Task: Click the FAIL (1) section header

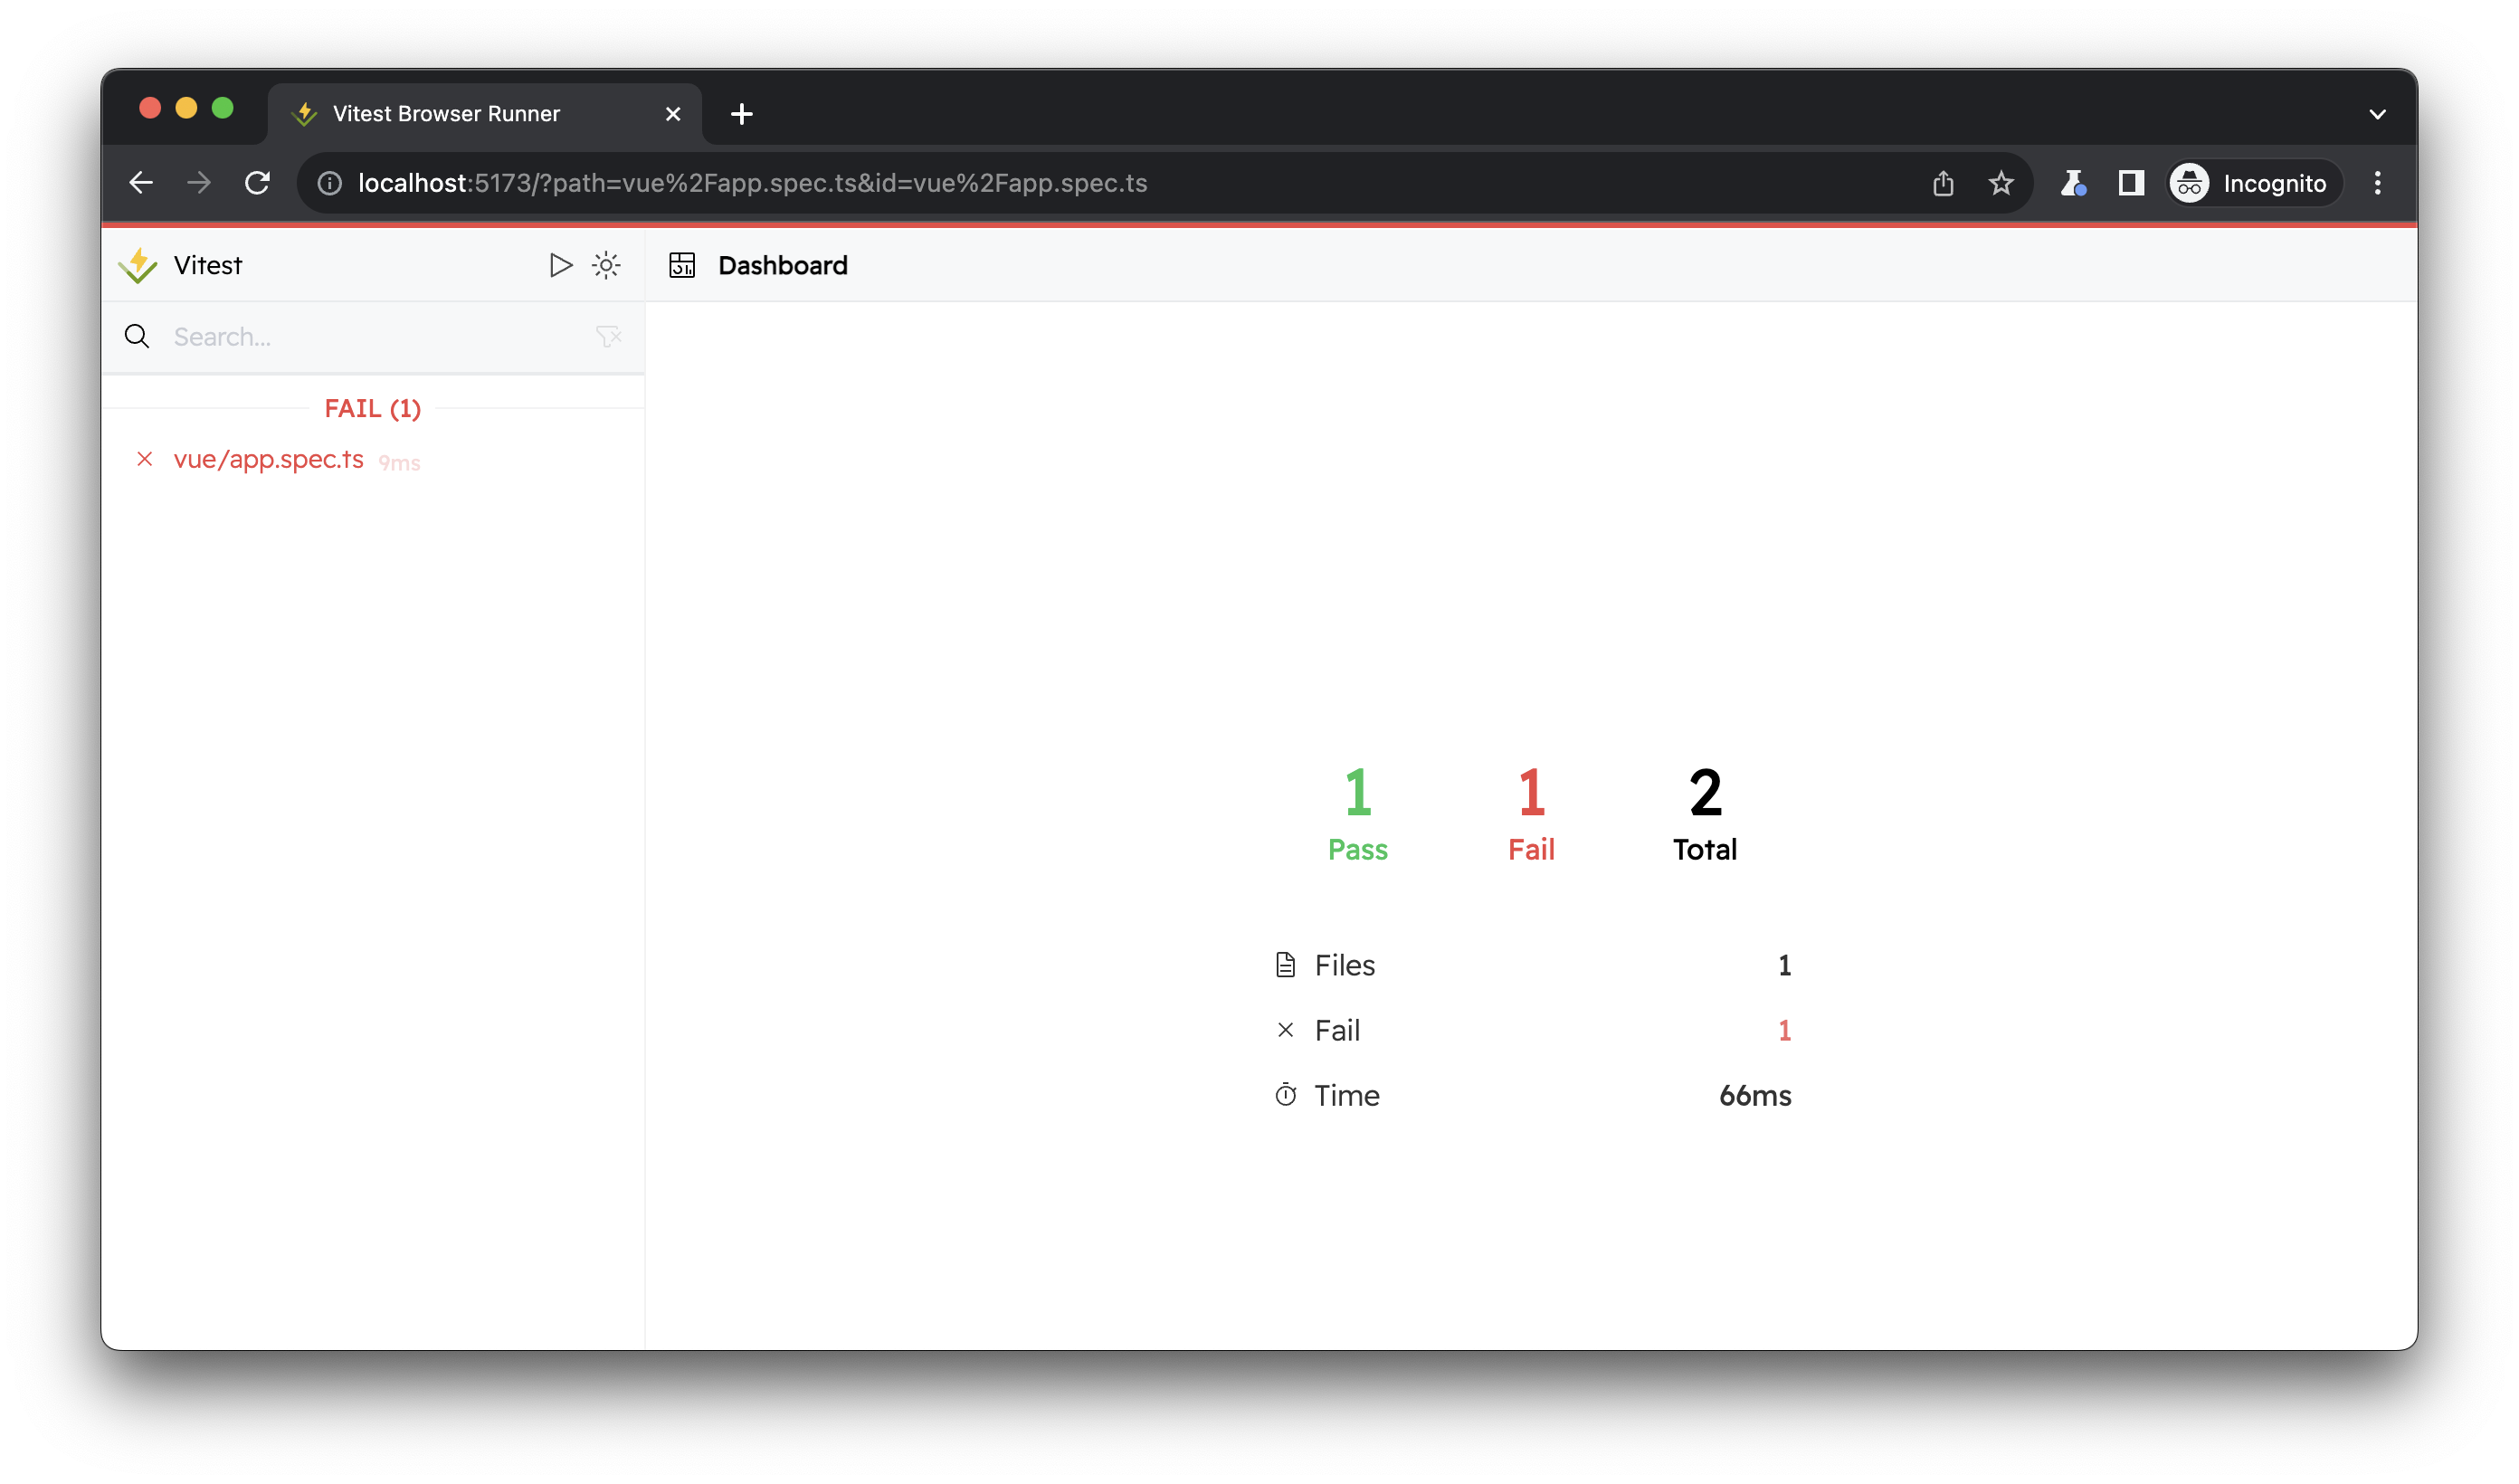Action: [x=373, y=409]
